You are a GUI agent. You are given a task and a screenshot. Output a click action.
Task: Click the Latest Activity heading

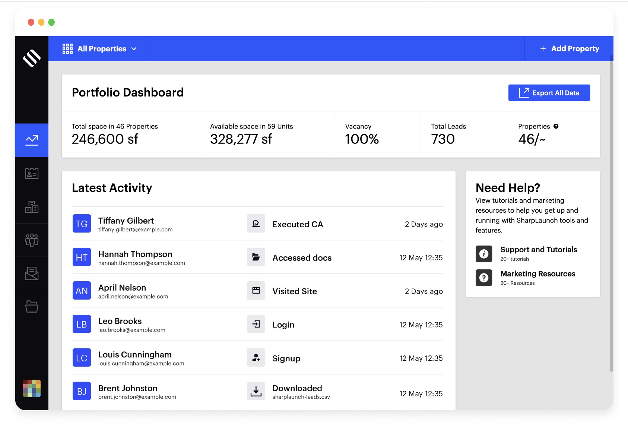[112, 188]
